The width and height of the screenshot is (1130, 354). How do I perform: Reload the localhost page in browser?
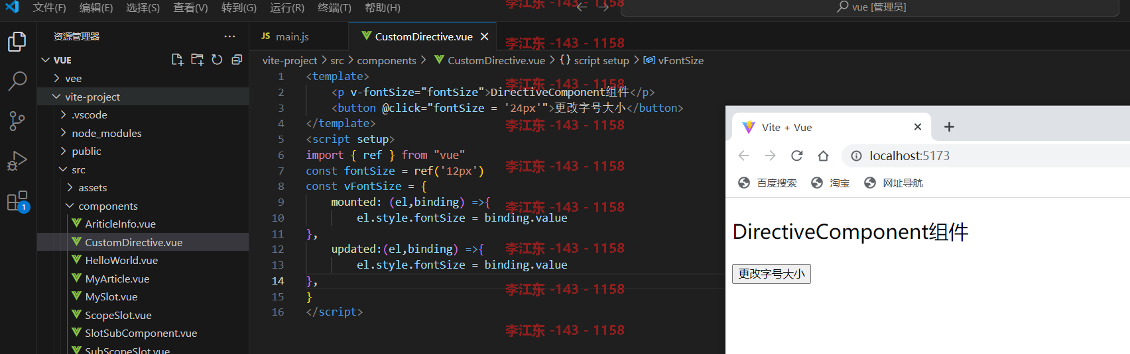[796, 155]
